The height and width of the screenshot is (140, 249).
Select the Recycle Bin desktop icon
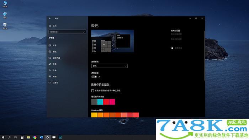click(5, 26)
